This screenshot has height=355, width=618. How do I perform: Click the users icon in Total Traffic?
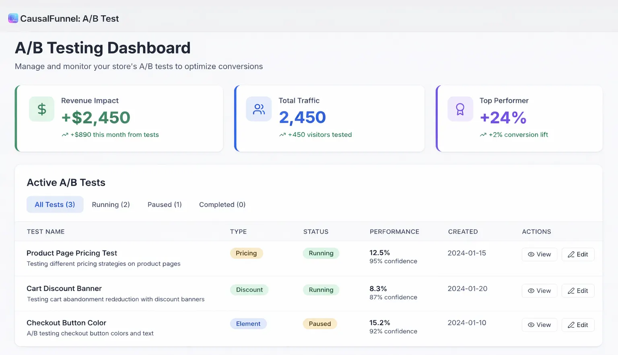tap(259, 109)
